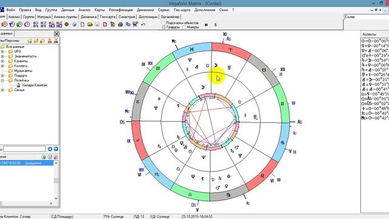Click the green clock chart icon in toolbar
Screen dimensions: 389x219
tap(19, 24)
